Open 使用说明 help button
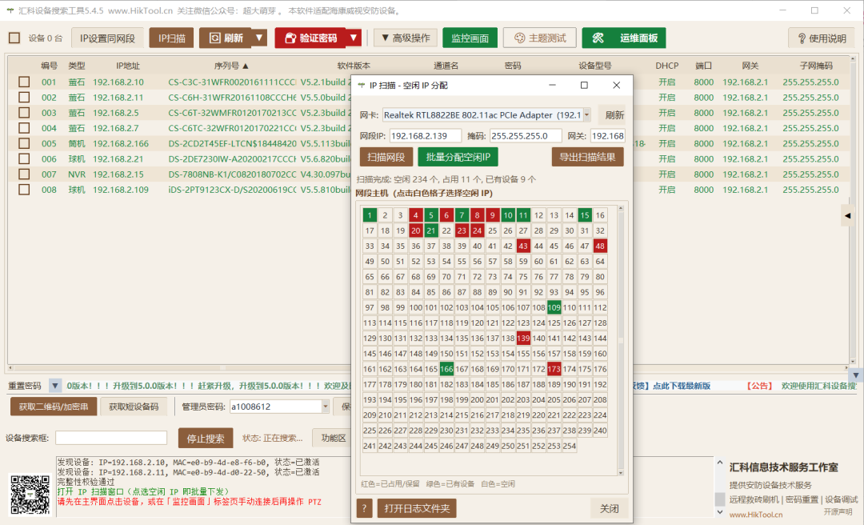Viewport: 864px width, 525px height. click(x=822, y=38)
